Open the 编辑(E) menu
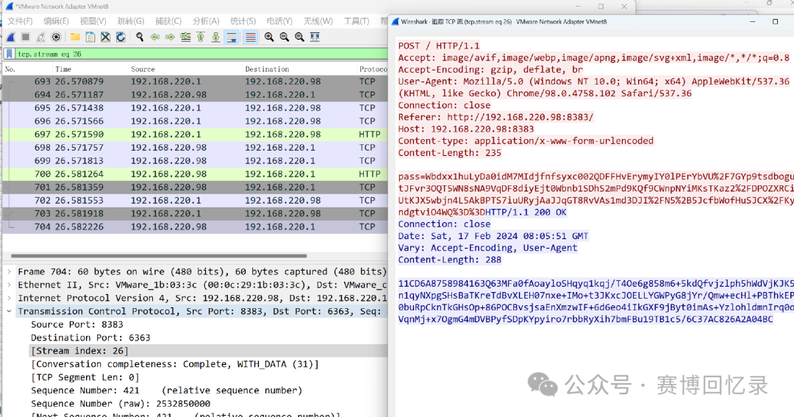The image size is (794, 417). [x=56, y=21]
